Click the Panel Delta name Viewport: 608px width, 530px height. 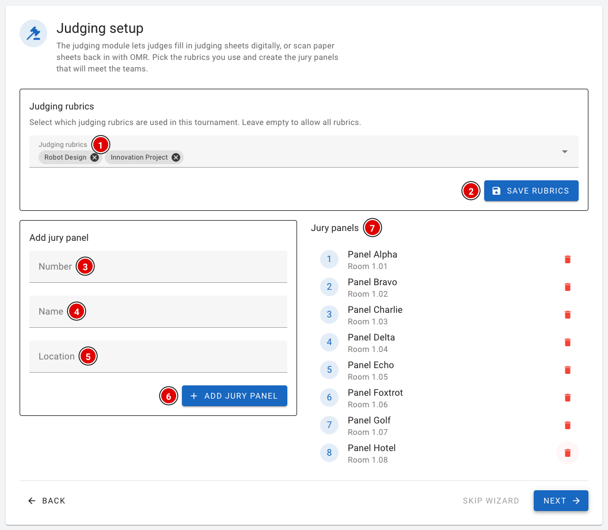371,337
